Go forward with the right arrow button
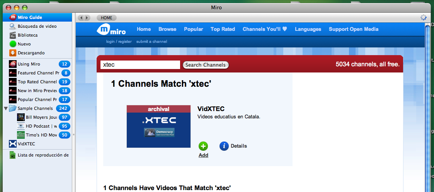This screenshot has height=192, width=434. click(87, 18)
